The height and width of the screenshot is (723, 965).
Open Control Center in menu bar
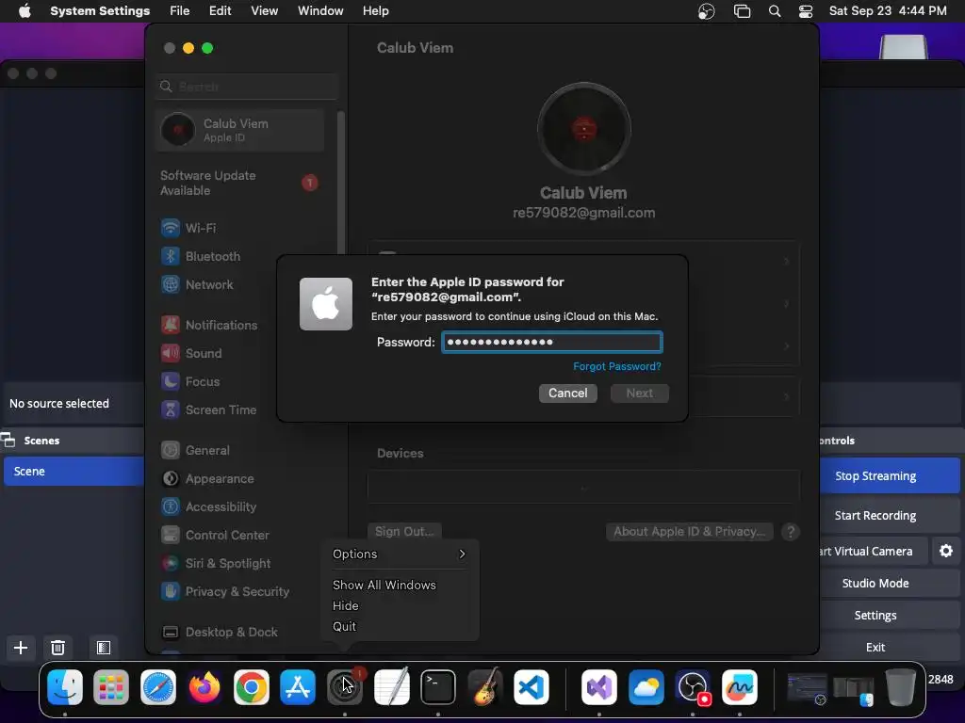pos(806,11)
